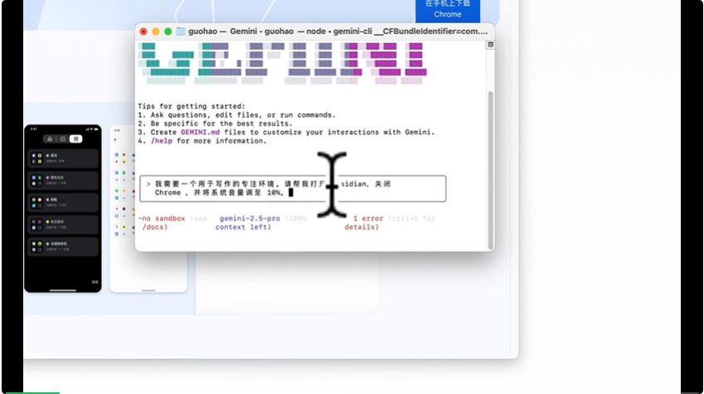704x394 pixels.
Task: Focus the Gemini prompt input box
Action: click(293, 188)
